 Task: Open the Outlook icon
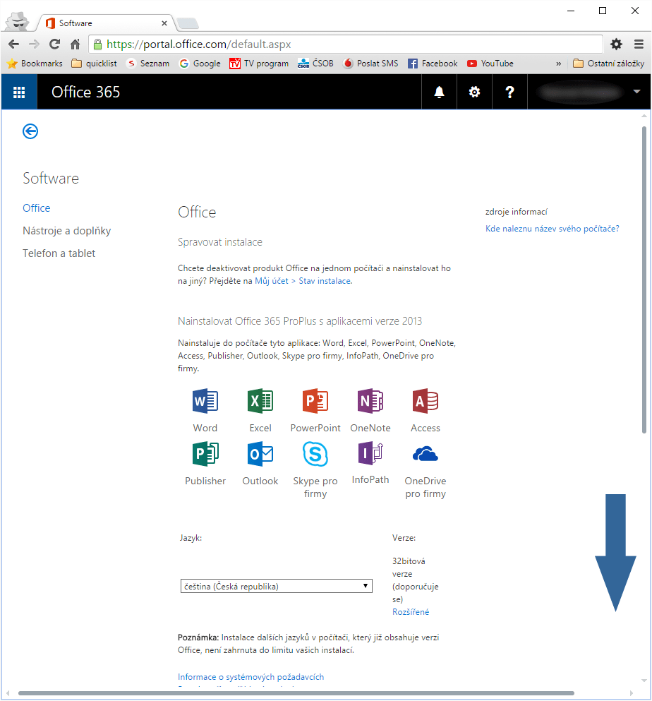click(x=260, y=454)
